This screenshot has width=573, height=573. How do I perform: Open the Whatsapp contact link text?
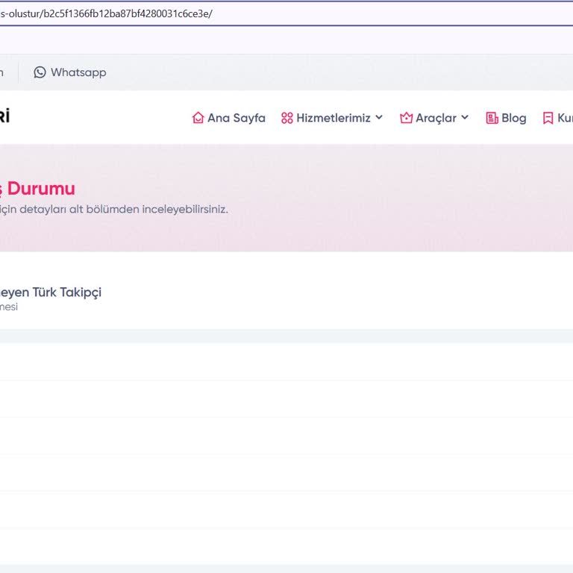tap(78, 72)
